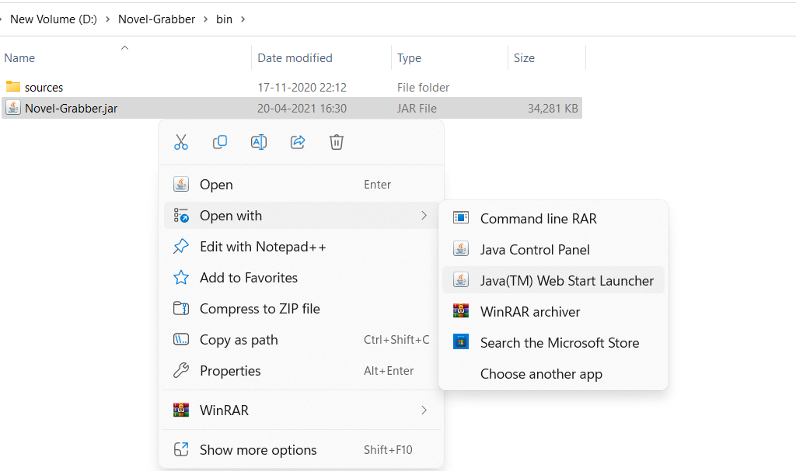Expand the WinRAR submenu arrow
796x471 pixels.
pos(424,410)
